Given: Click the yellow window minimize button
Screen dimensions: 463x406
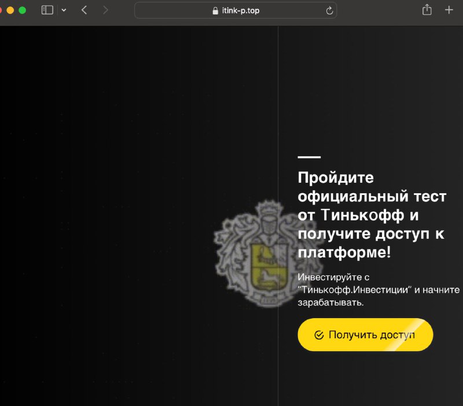Looking at the screenshot, I should pyautogui.click(x=10, y=10).
